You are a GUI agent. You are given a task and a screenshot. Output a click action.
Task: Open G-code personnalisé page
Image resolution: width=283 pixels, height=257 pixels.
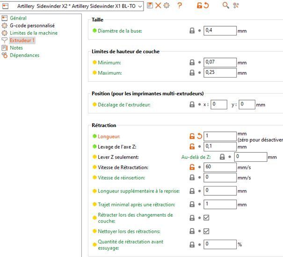(32, 25)
